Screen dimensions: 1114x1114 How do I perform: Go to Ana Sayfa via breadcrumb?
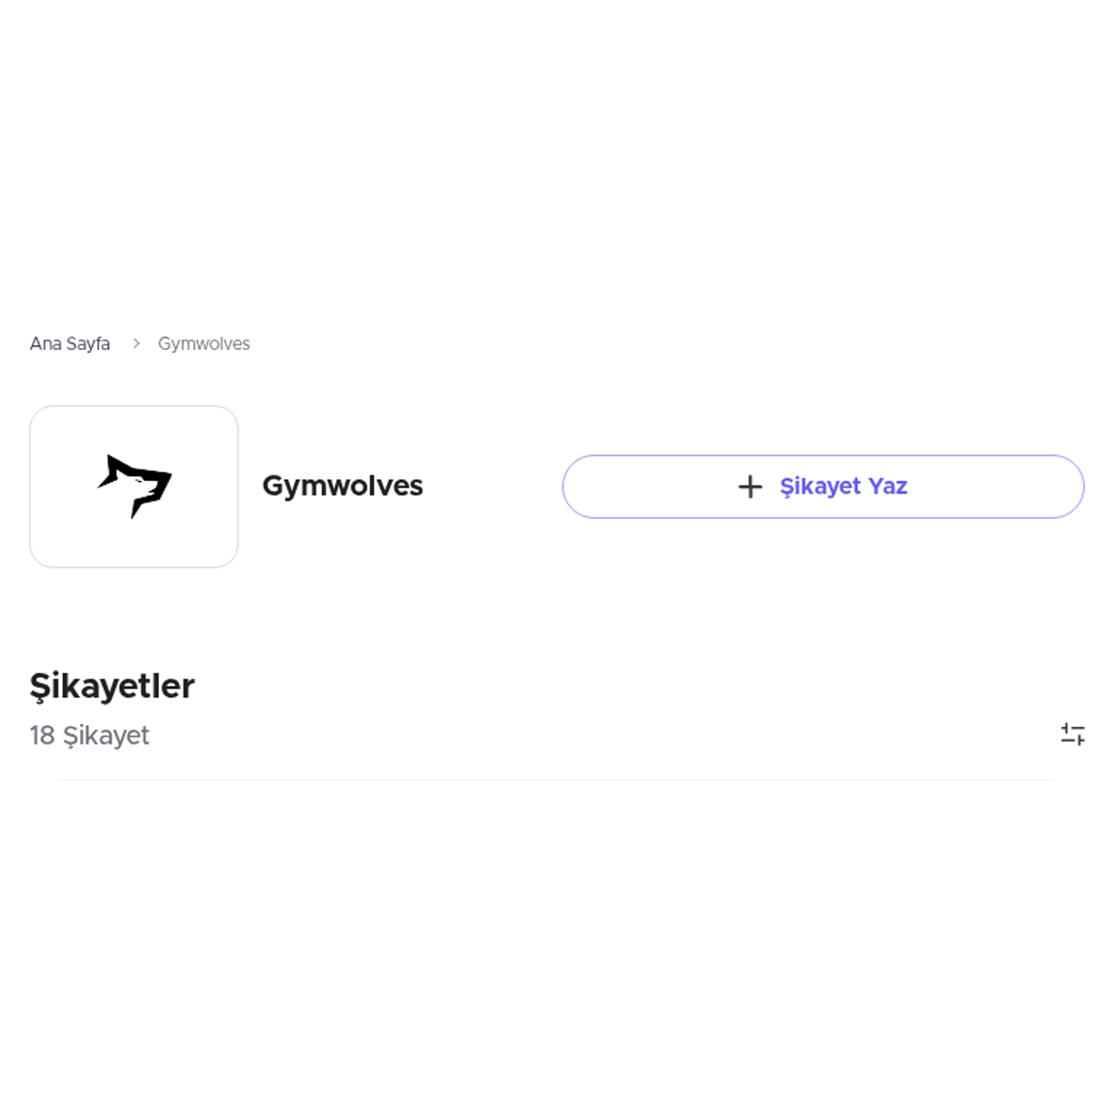pyautogui.click(x=70, y=343)
